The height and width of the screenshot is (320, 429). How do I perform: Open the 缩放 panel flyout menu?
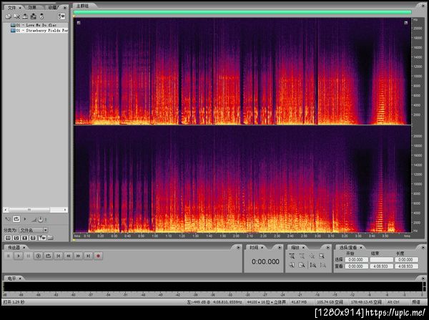(327, 248)
